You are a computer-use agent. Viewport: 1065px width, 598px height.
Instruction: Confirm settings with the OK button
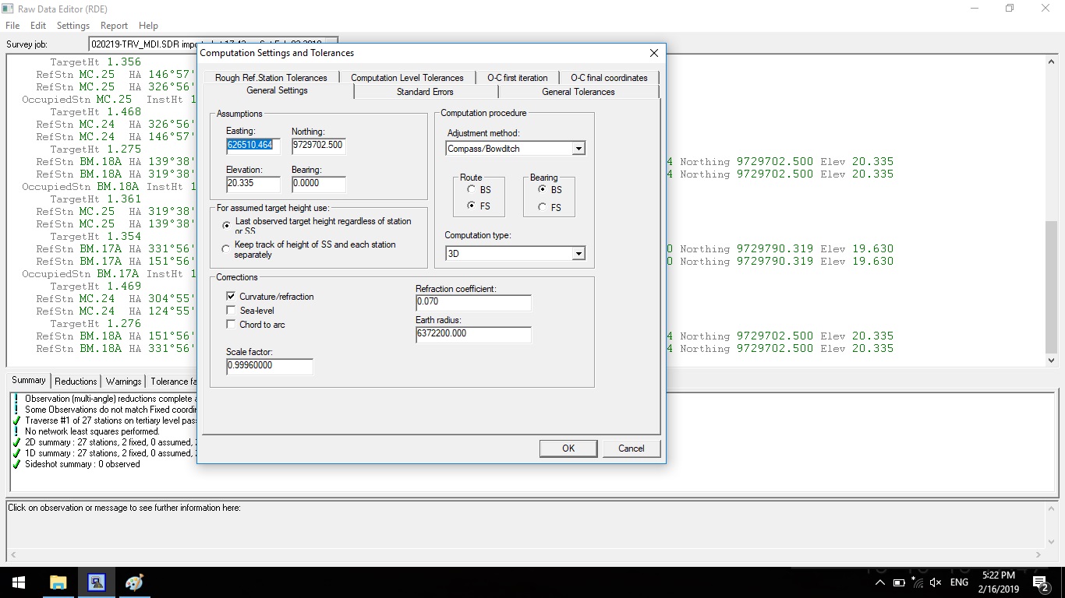pos(568,448)
